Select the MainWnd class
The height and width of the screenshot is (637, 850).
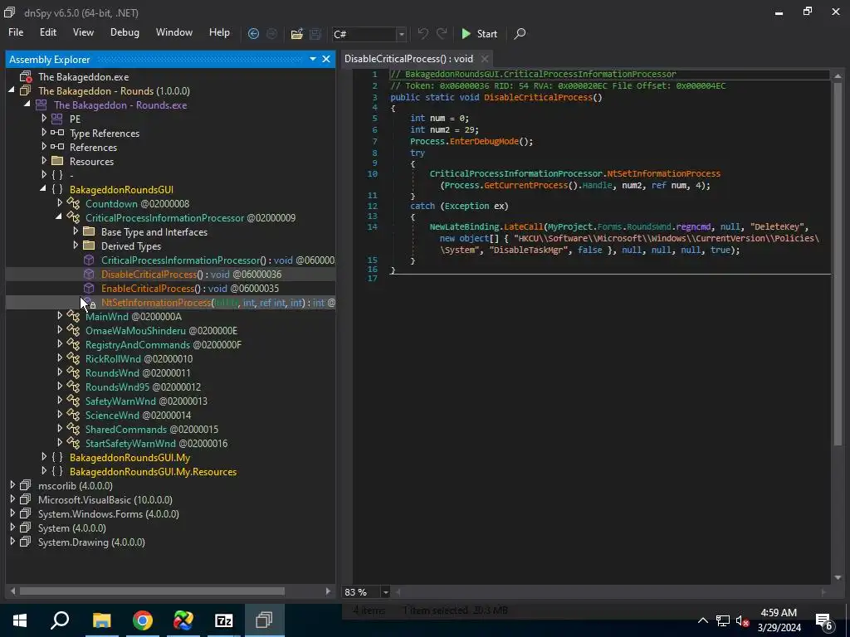pyautogui.click(x=134, y=316)
